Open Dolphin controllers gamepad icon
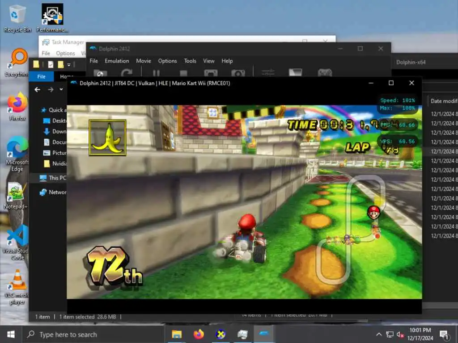 [325, 73]
